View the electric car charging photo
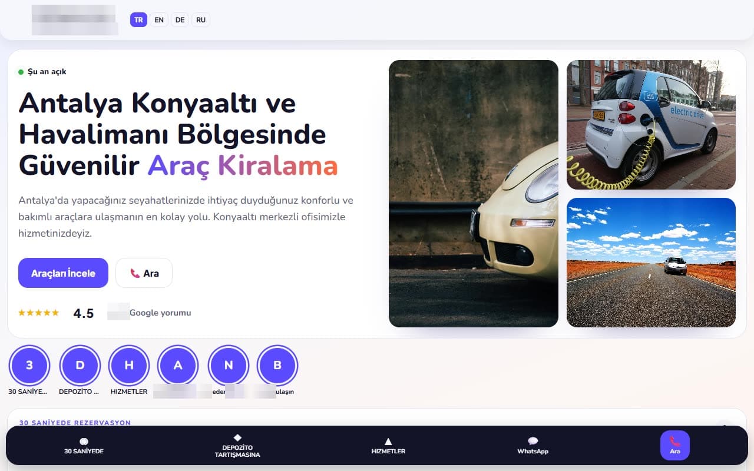 pyautogui.click(x=651, y=125)
